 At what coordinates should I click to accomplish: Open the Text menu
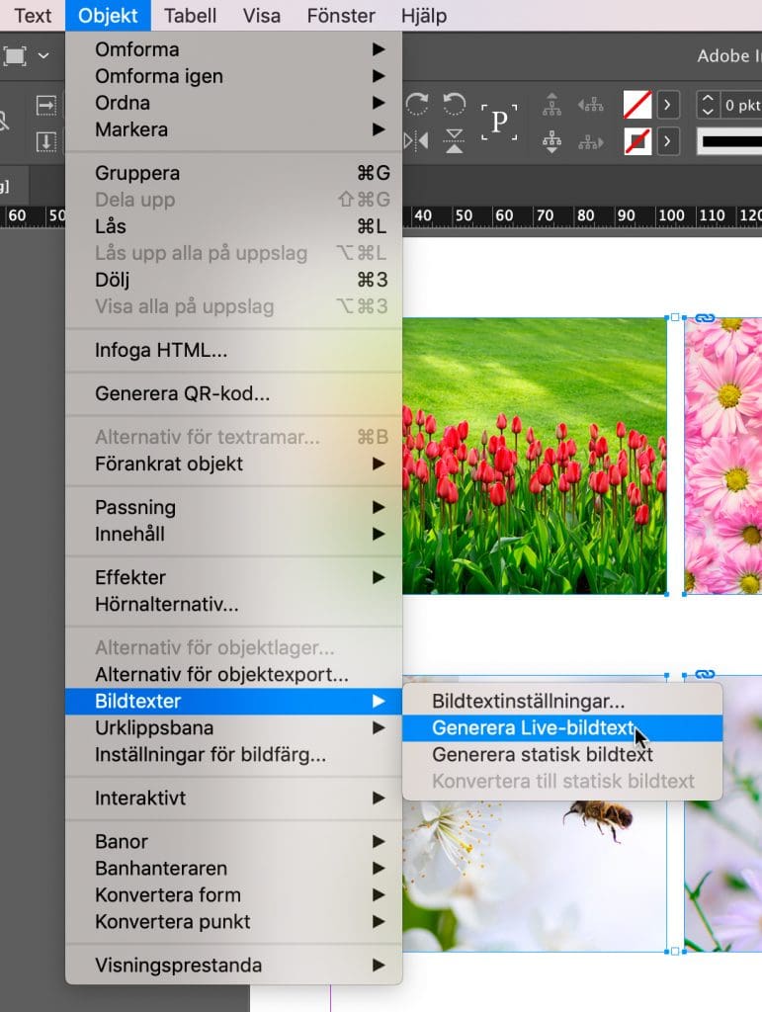click(x=33, y=16)
